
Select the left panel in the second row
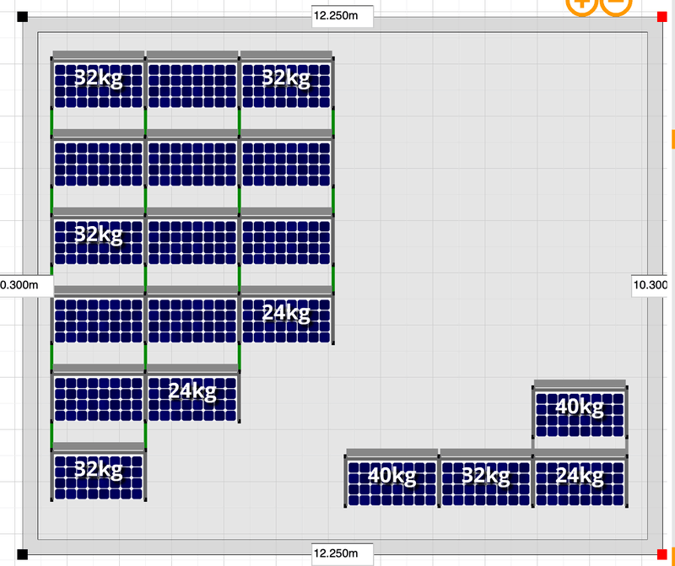point(99,164)
